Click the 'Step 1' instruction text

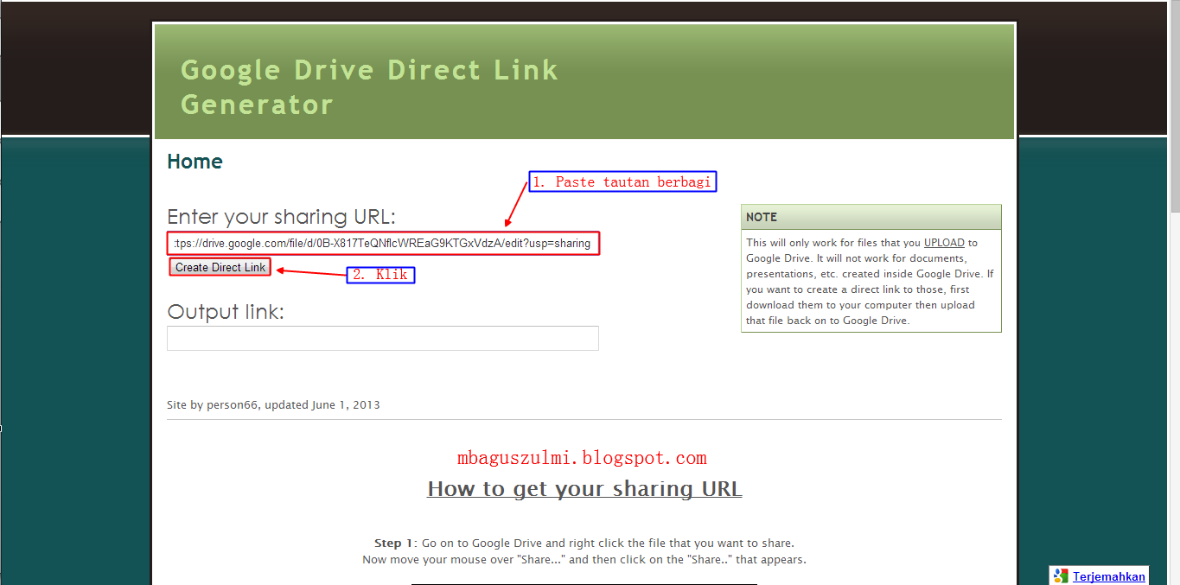click(584, 544)
